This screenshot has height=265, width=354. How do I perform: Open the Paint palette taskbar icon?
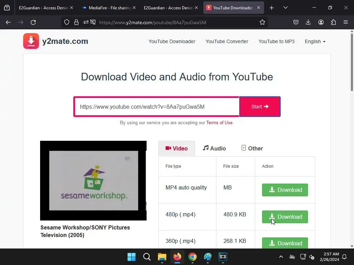(208, 257)
